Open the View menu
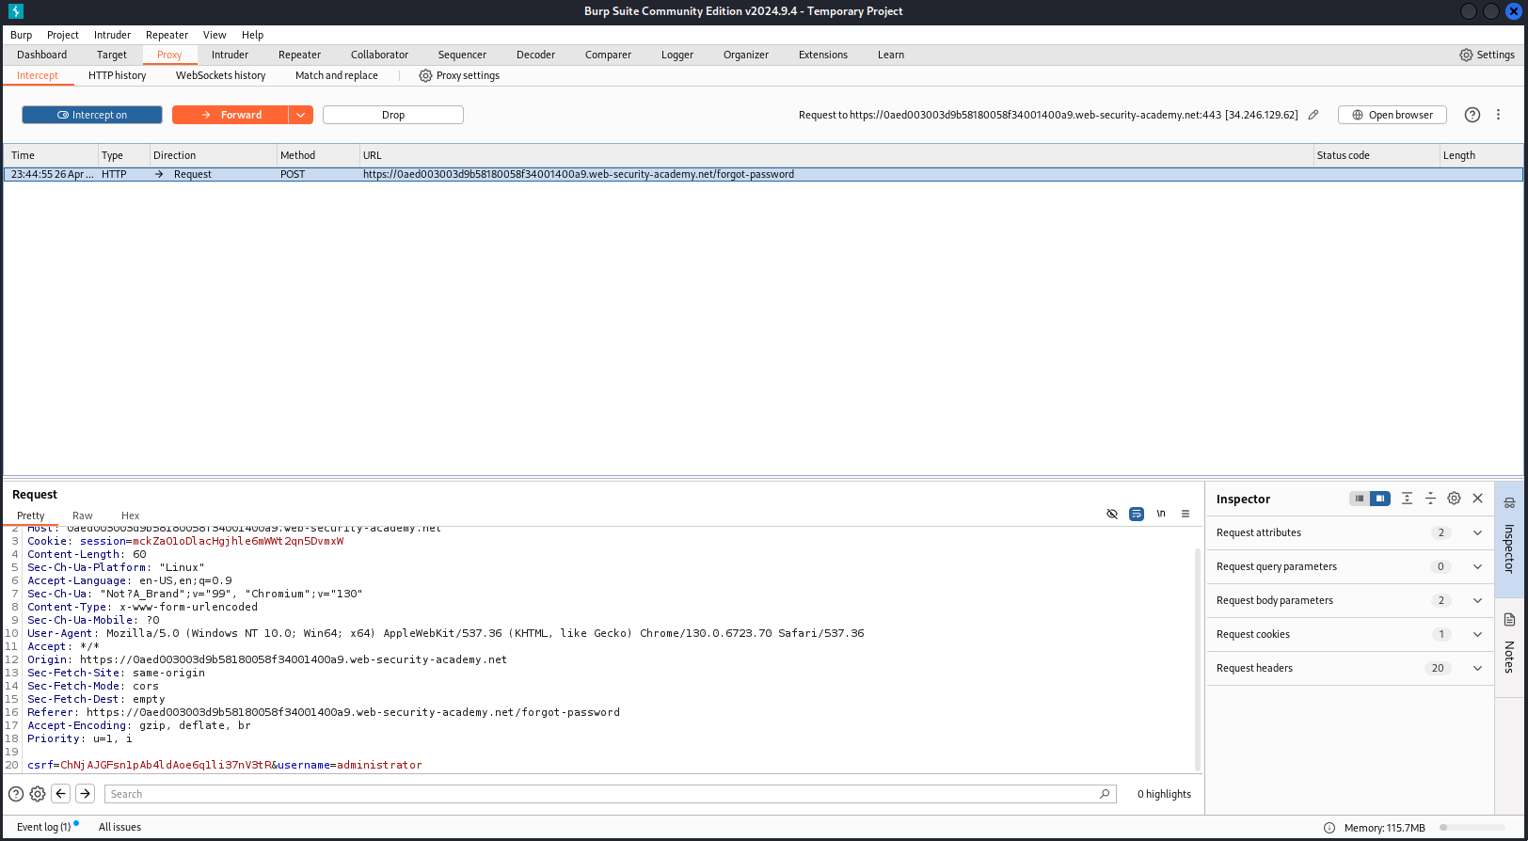 [215, 35]
